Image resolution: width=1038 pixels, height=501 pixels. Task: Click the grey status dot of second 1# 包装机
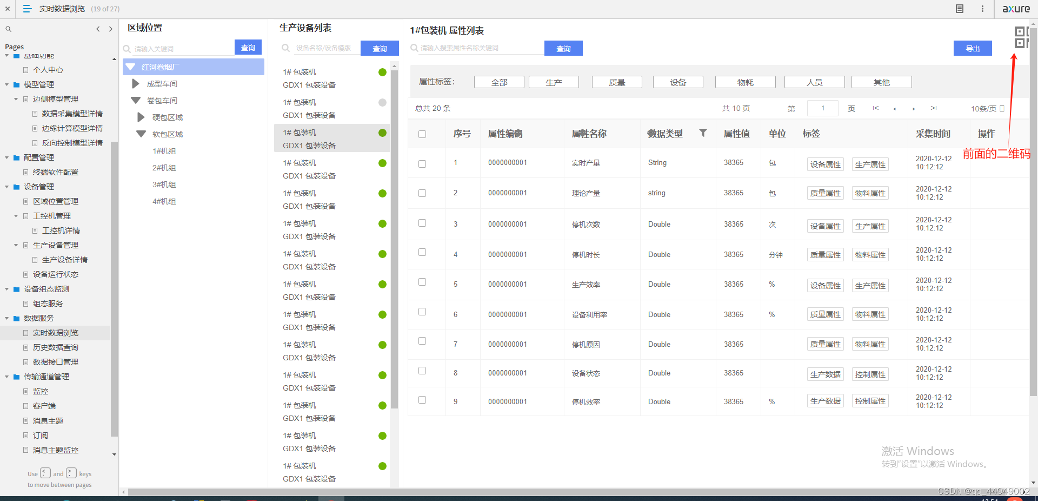click(x=382, y=103)
